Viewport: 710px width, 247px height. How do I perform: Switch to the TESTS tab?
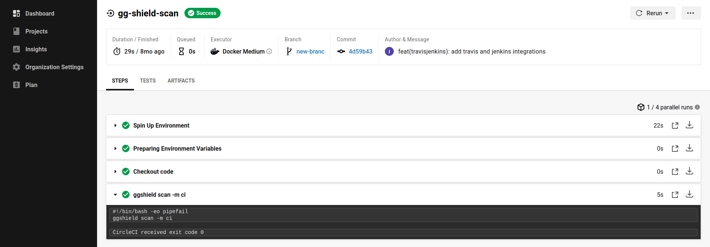coord(148,81)
